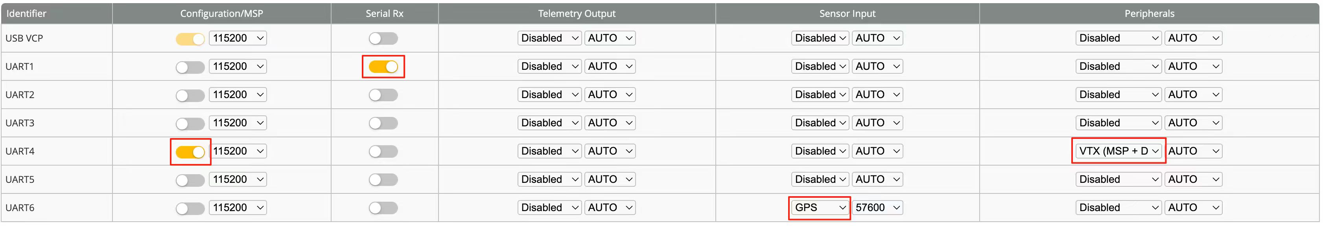This screenshot has width=1323, height=226.
Task: Change the GPS baud rate from 57600
Action: (877, 208)
